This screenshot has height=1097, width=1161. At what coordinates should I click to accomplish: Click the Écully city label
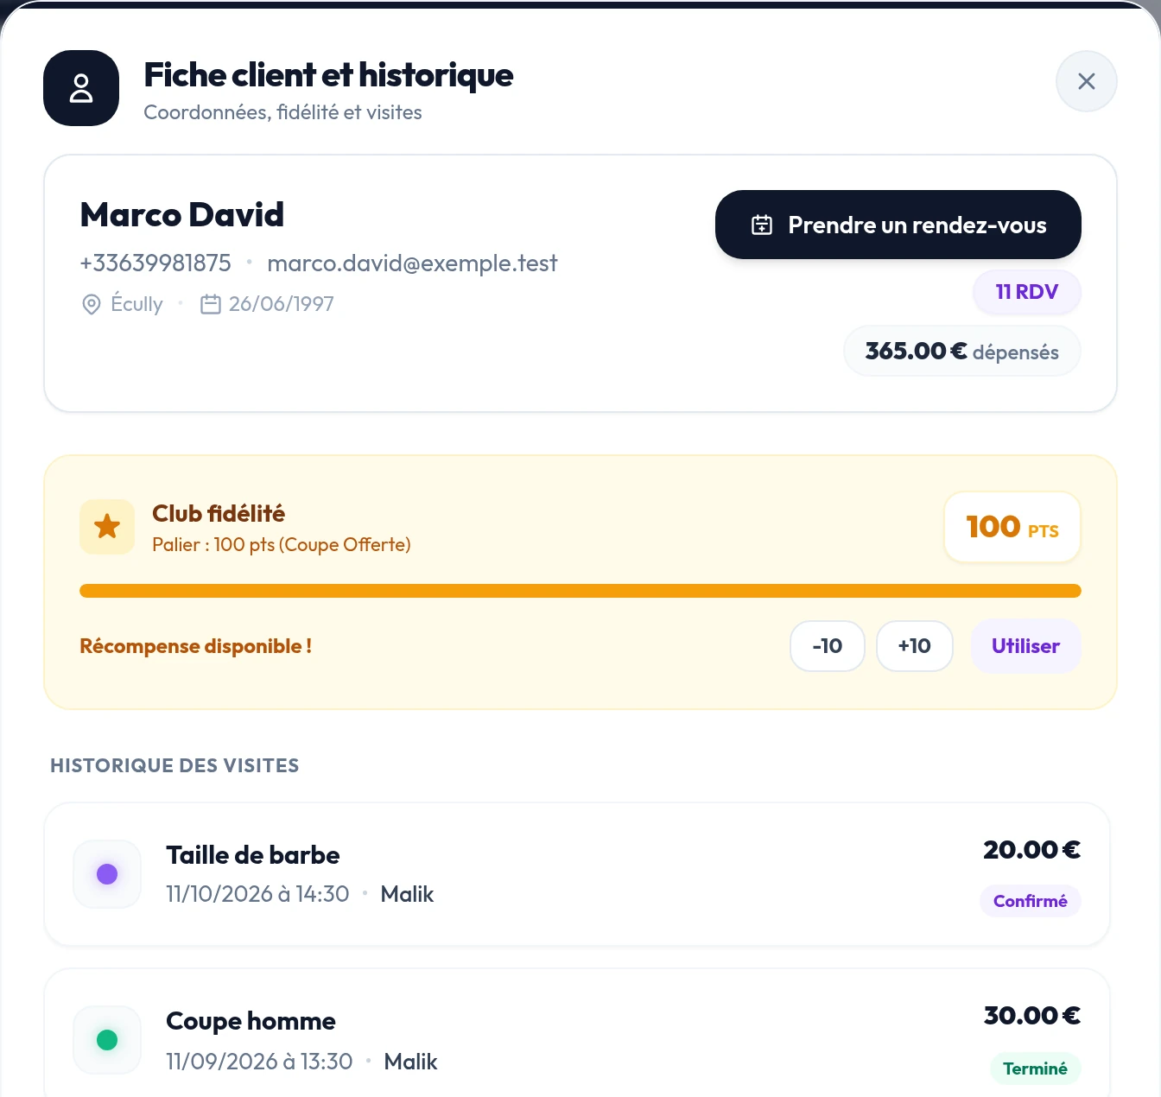pos(136,304)
